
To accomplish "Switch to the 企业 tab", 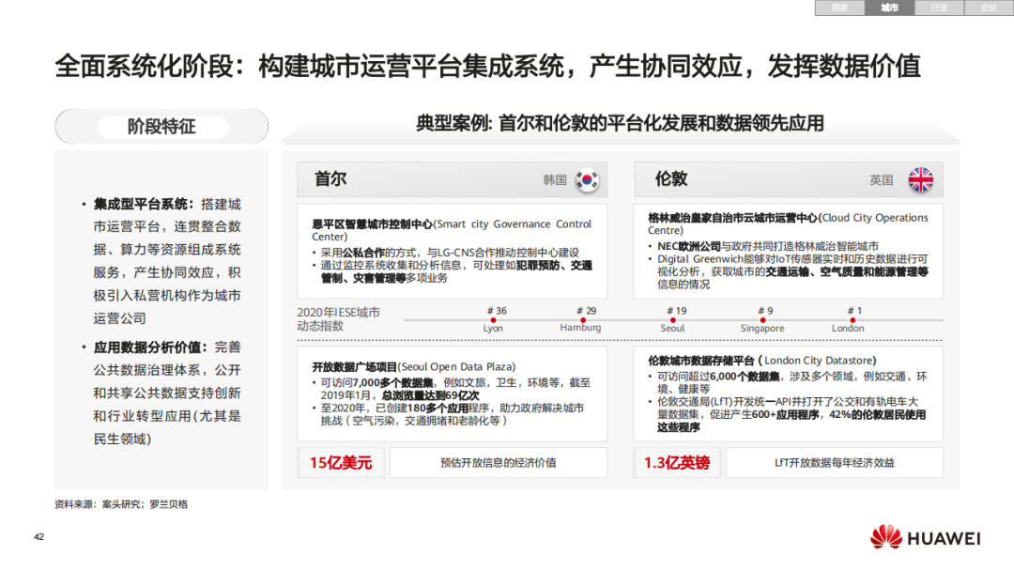I will point(987,8).
